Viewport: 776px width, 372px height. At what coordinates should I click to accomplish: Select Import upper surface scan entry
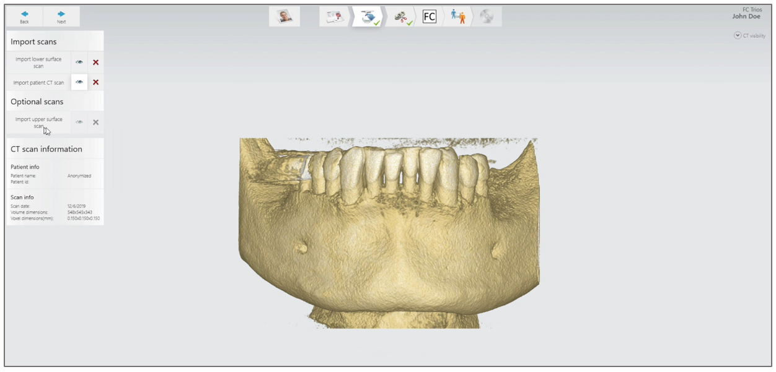point(38,121)
